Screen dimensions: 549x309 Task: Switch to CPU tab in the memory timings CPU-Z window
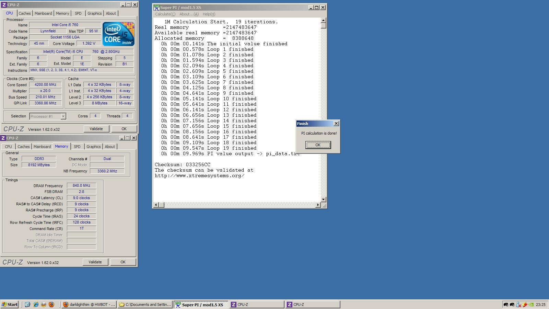(x=8, y=147)
